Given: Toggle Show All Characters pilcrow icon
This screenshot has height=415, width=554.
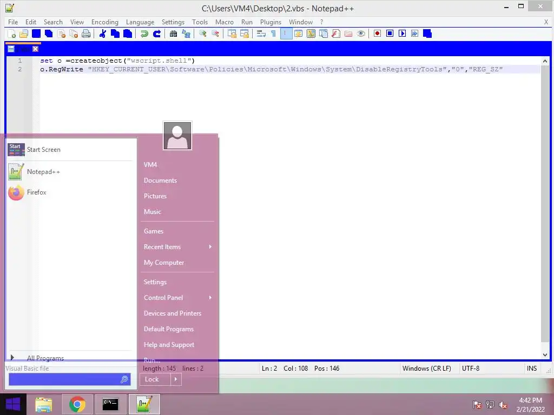Looking at the screenshot, I should coord(273,34).
